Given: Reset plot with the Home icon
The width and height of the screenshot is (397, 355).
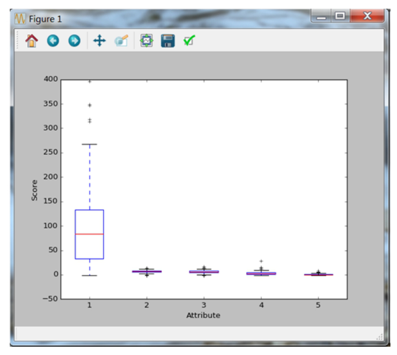Looking at the screenshot, I should point(32,41).
